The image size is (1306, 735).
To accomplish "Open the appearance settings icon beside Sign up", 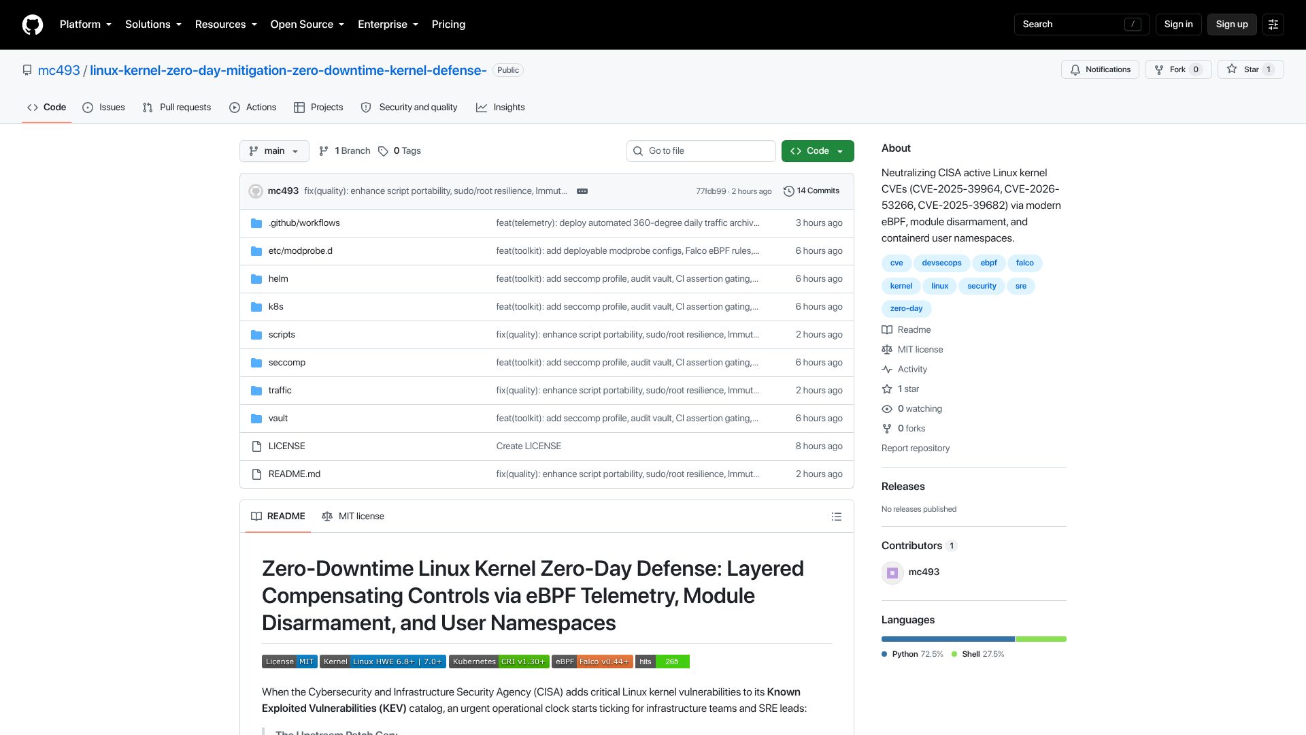I will (x=1273, y=24).
